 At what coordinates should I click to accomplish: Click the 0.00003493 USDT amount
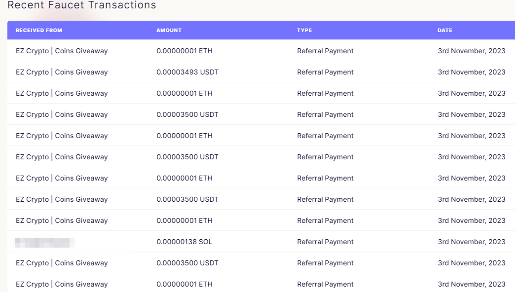click(187, 73)
